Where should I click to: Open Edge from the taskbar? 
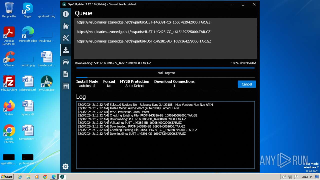53,177
